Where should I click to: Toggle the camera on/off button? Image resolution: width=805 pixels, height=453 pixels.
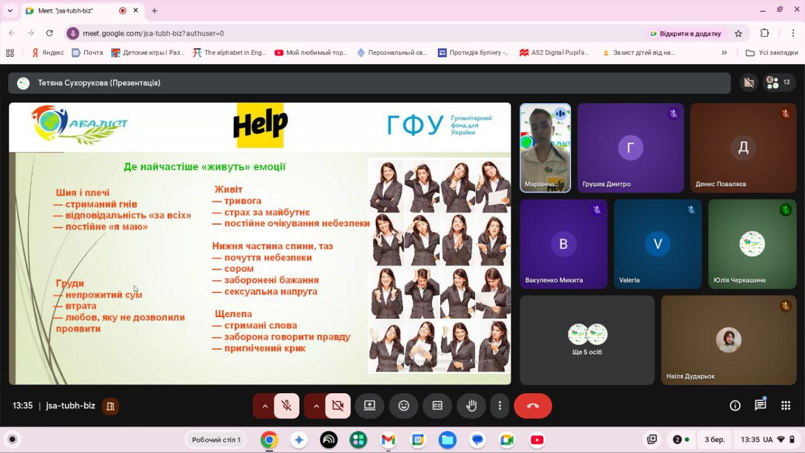(x=338, y=406)
